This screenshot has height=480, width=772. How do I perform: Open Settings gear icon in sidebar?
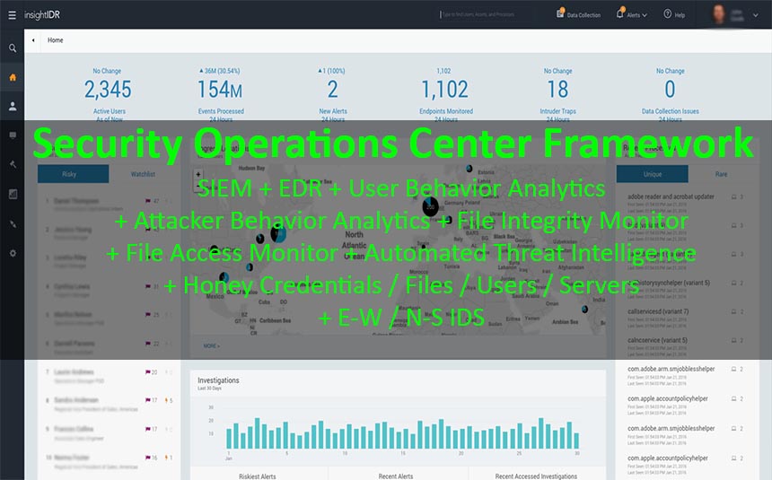pos(13,253)
